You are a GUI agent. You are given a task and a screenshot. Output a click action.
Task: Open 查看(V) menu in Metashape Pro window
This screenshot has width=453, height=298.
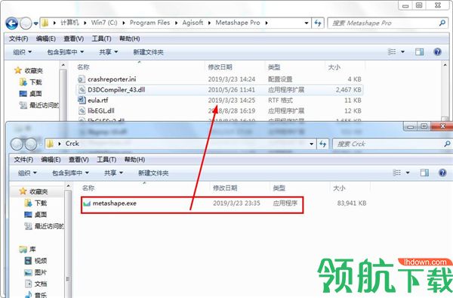click(74, 39)
